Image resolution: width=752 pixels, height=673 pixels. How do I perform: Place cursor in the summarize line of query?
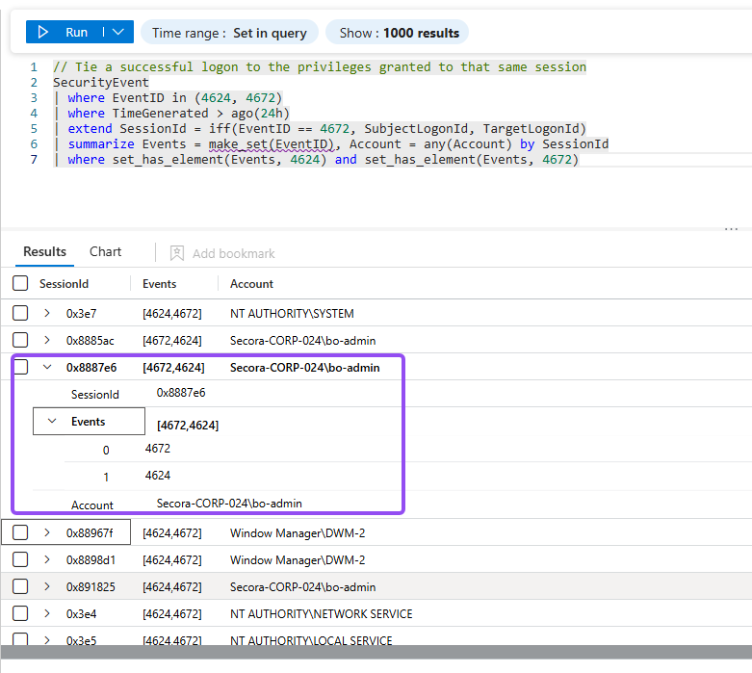(330, 143)
